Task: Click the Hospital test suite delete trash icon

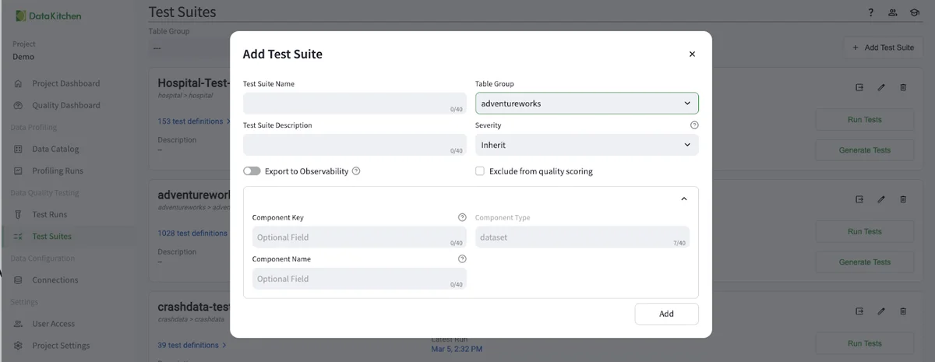Action: [903, 88]
